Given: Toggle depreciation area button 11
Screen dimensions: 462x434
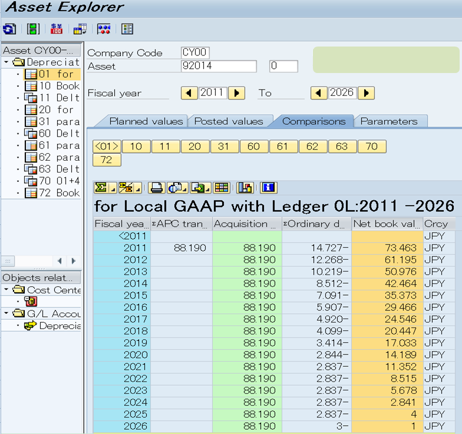Looking at the screenshot, I should 166,146.
